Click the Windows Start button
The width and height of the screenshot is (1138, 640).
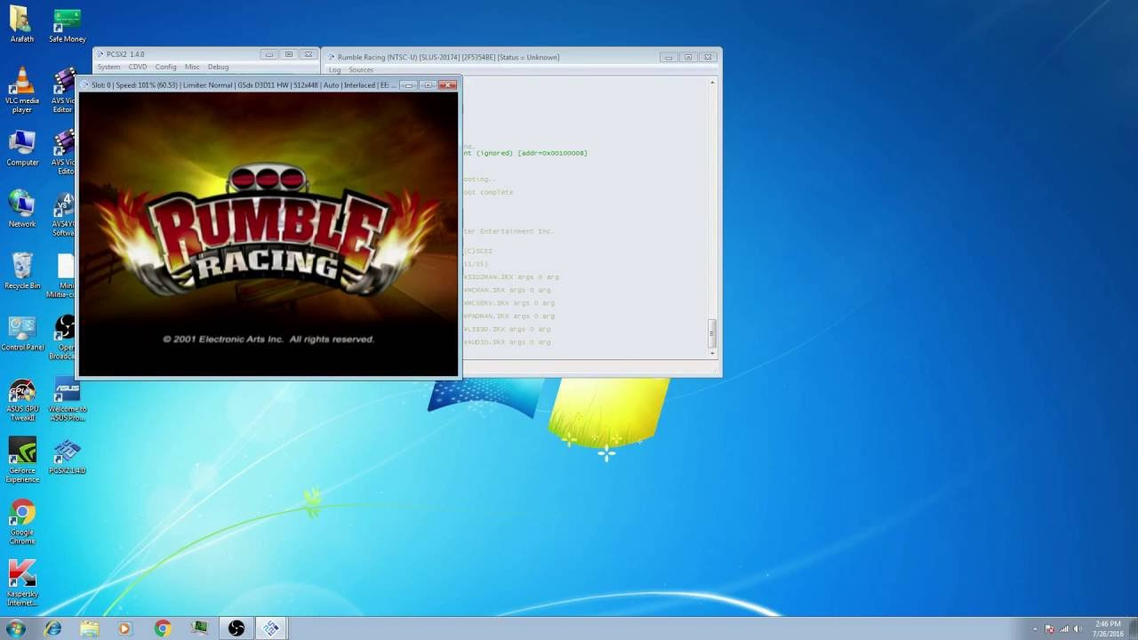click(15, 628)
